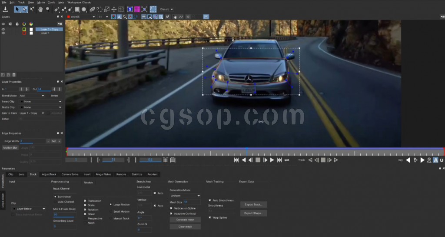Toggle the RGB channels viewer icon
Image resolution: width=445 pixels, height=237 pixels.
[113, 17]
